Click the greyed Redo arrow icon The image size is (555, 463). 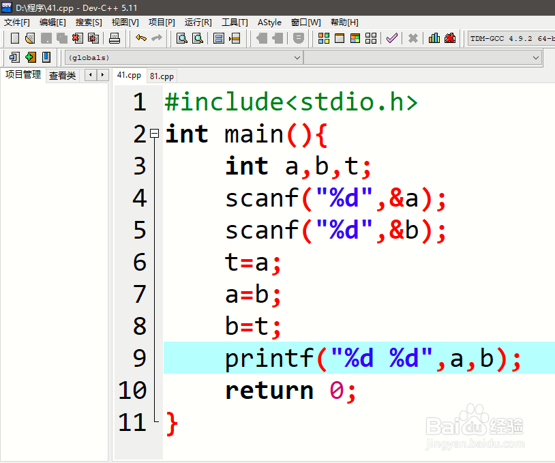click(156, 38)
